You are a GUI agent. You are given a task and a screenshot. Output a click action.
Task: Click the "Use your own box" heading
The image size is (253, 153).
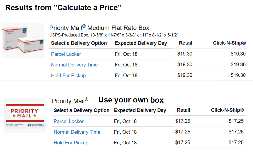pos(131,100)
